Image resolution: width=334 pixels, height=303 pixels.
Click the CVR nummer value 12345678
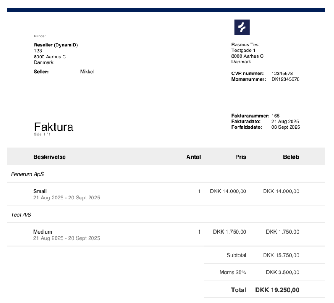point(282,74)
